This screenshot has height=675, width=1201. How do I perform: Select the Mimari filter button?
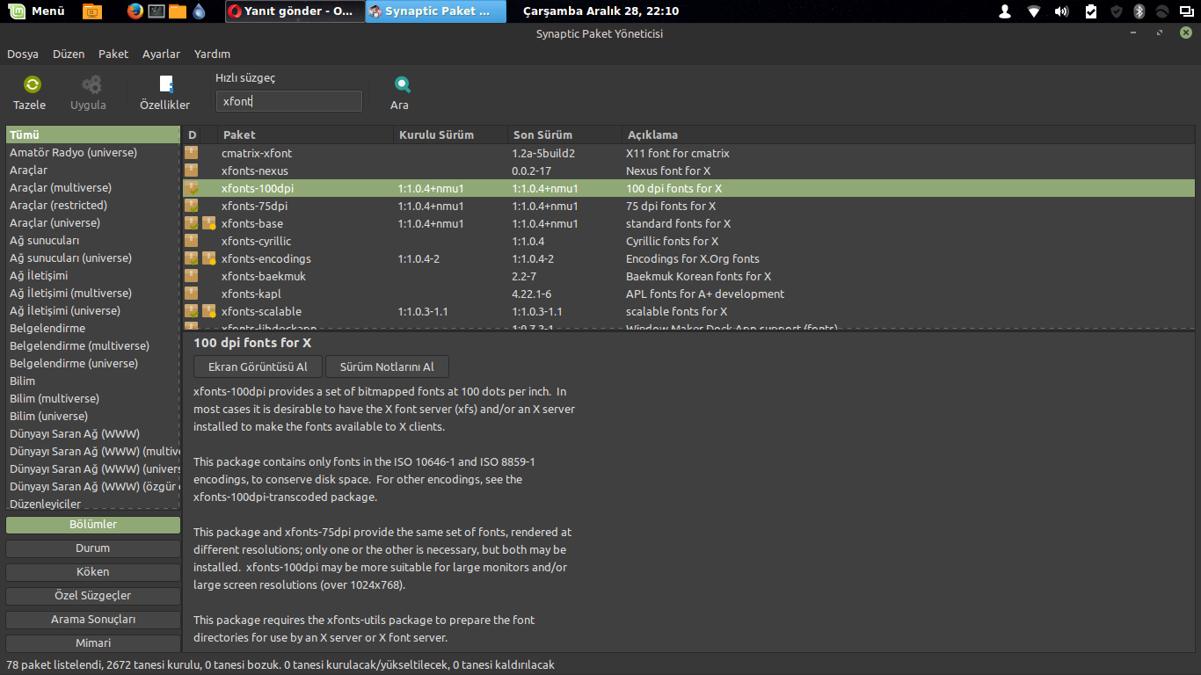(x=93, y=643)
